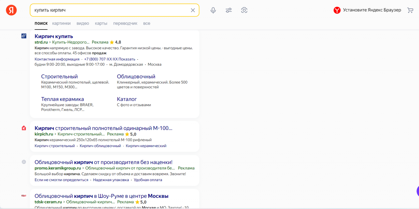This screenshot has height=209, width=419.
Task: Select the 'поиск' tab
Action: tap(41, 23)
